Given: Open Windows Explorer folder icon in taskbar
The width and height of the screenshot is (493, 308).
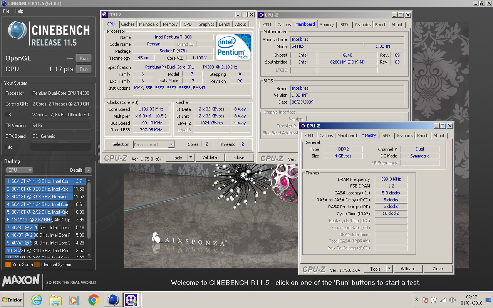Looking at the screenshot, I should [x=55, y=300].
